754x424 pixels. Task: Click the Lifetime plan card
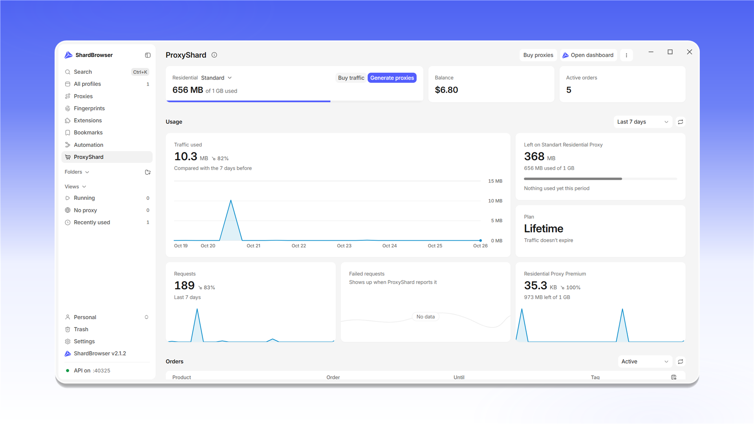600,231
